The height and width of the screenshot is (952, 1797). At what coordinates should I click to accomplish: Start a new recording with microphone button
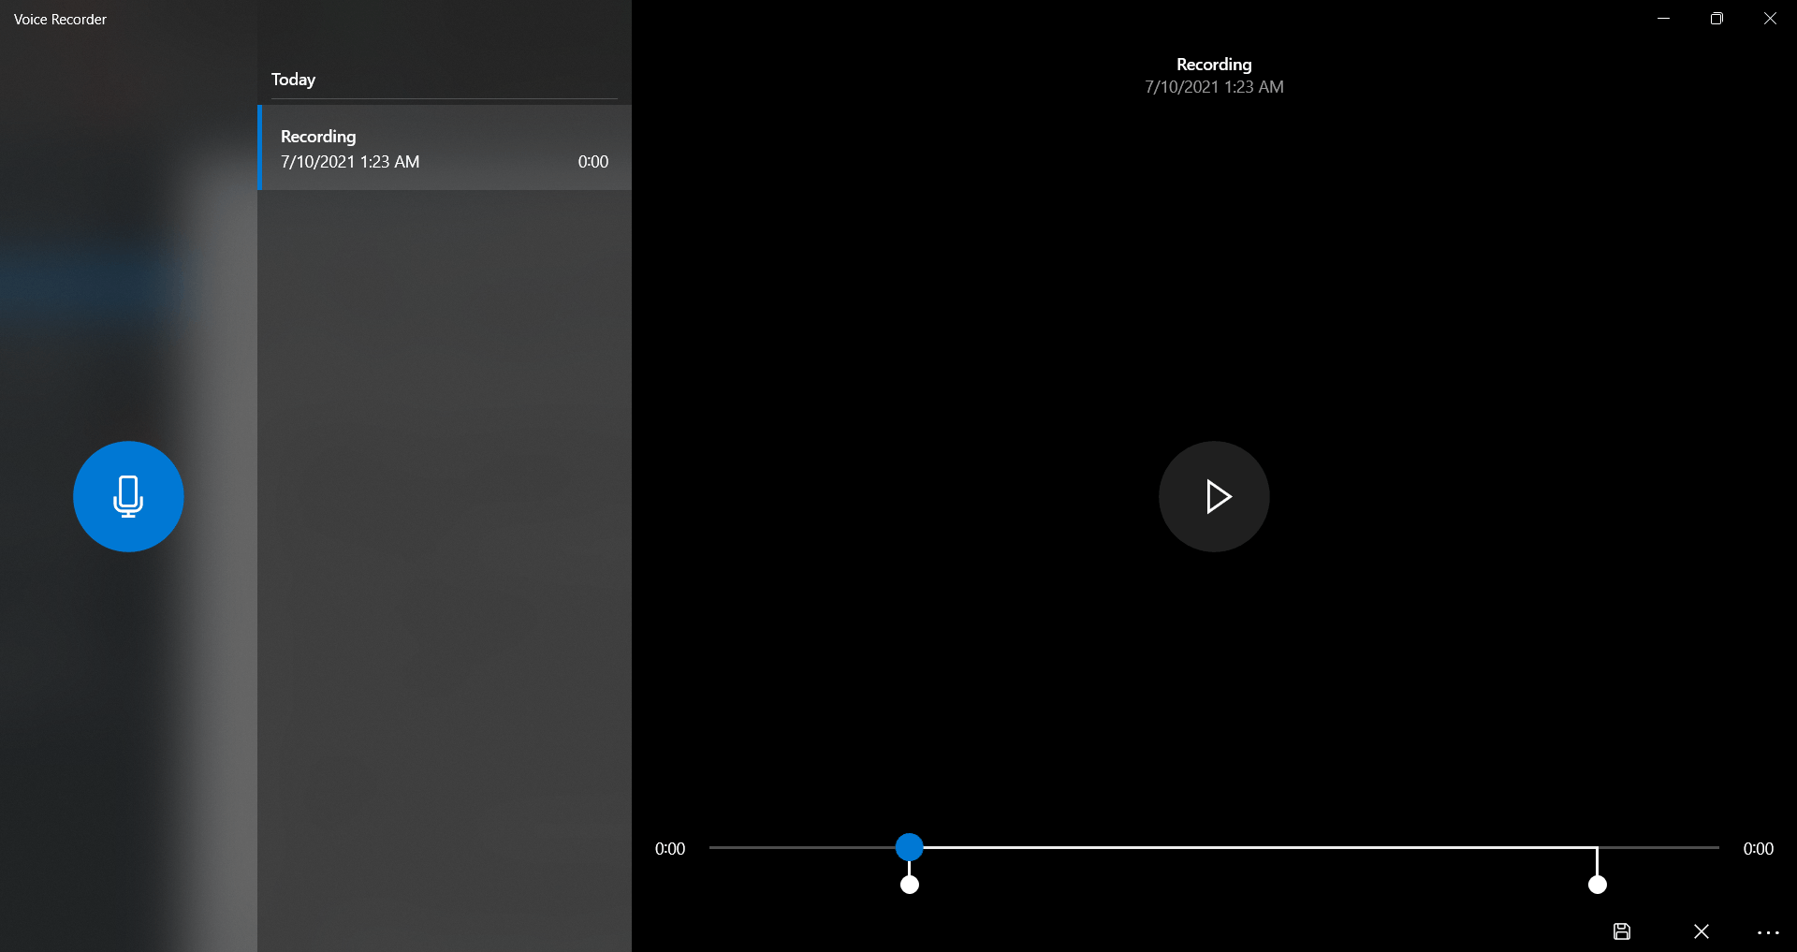coord(128,496)
